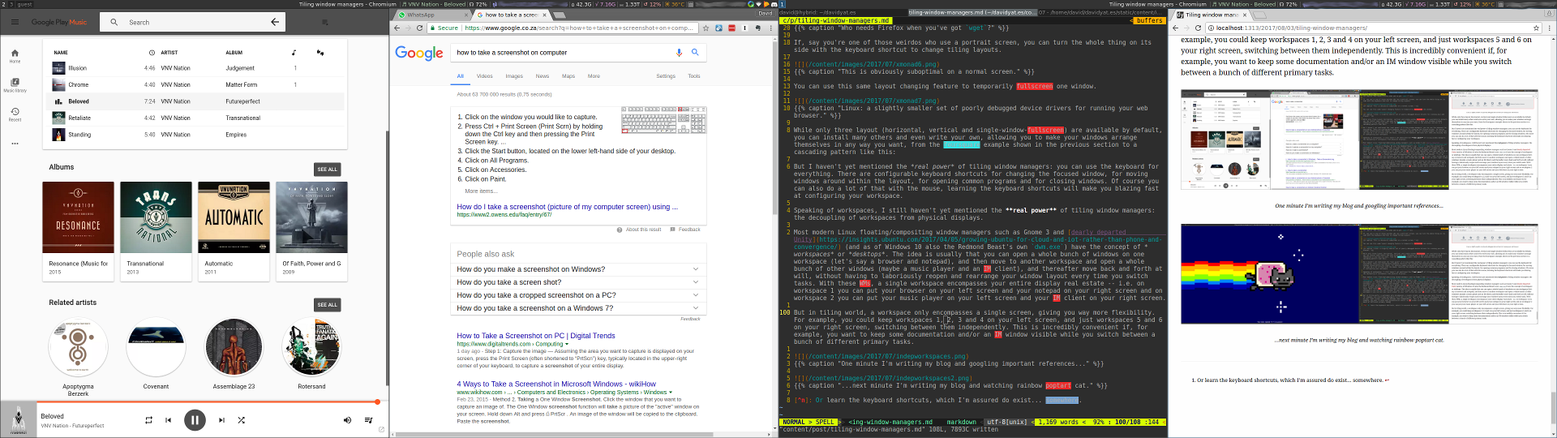Screen dimensions: 1557x438
Task: Expand 'How do you make a screenshot on Windows?'
Action: click(577, 269)
